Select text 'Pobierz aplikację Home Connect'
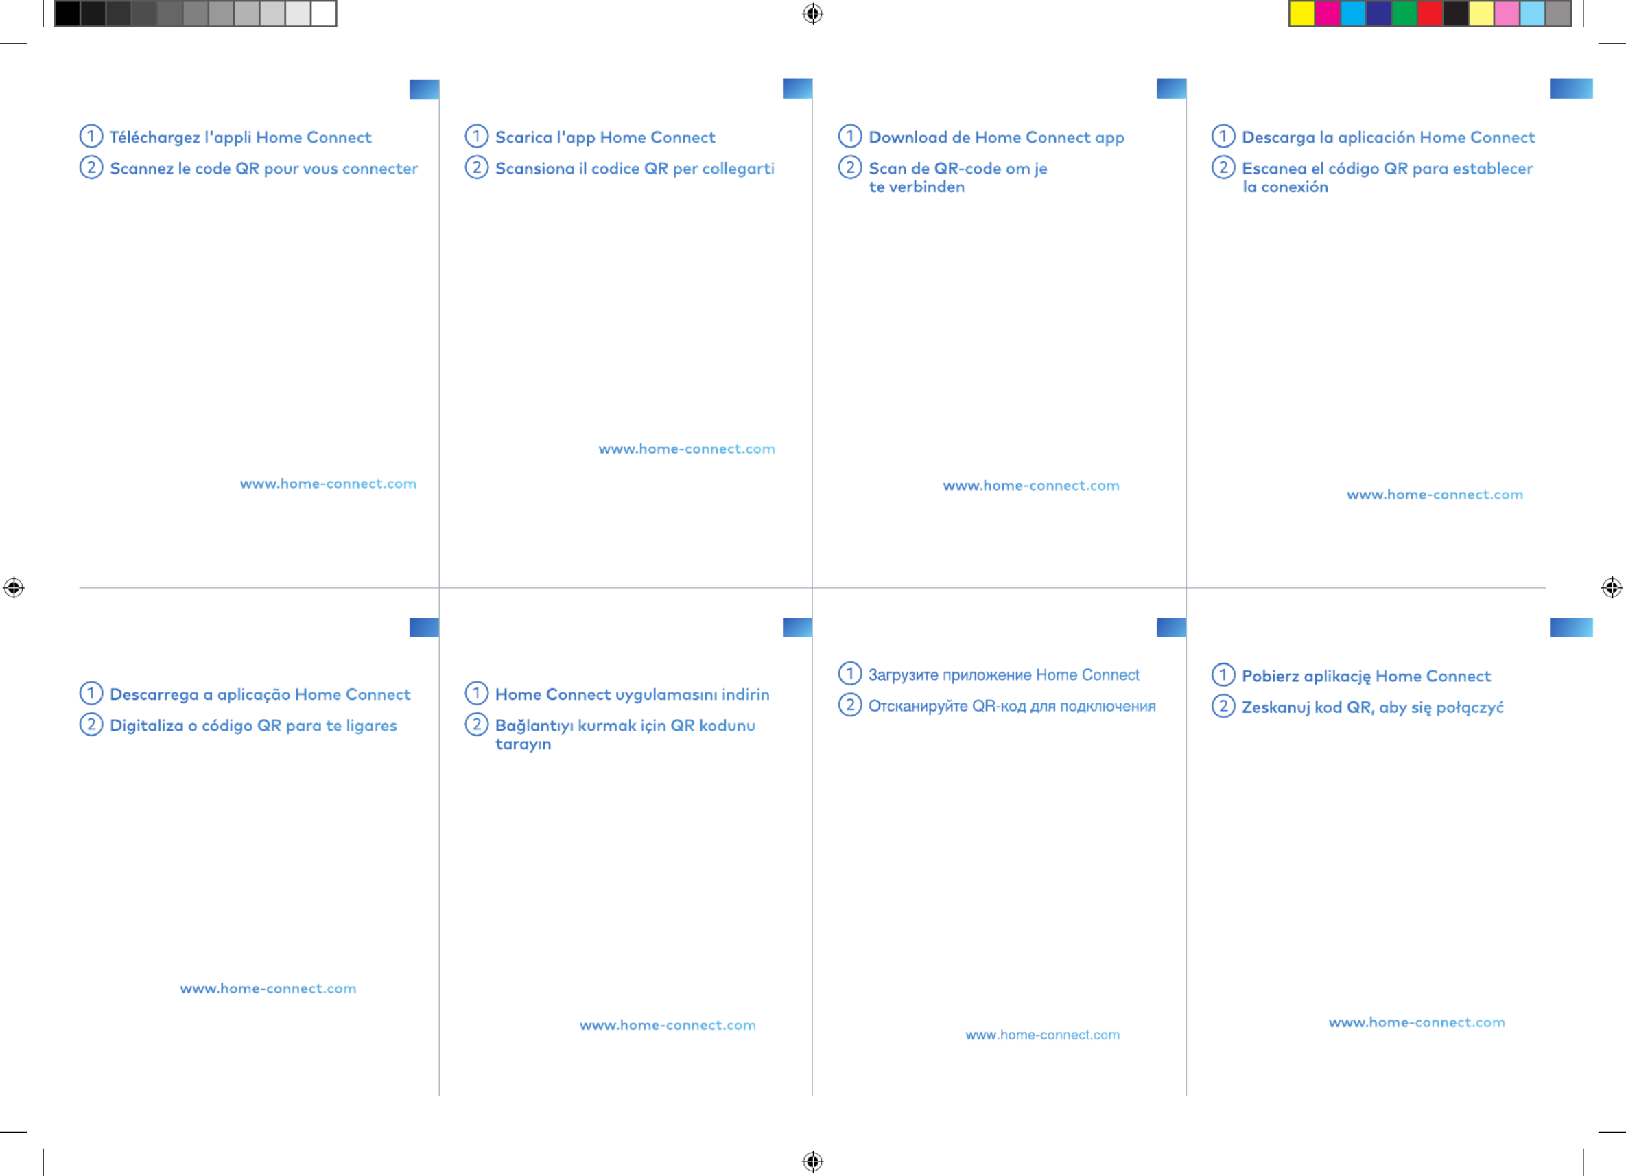Image resolution: width=1626 pixels, height=1176 pixels. 1366,677
